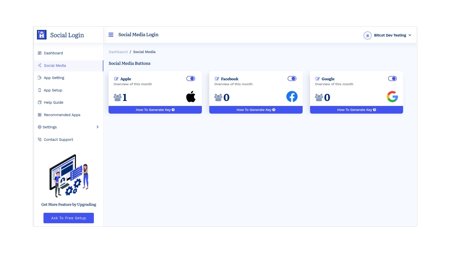The width and height of the screenshot is (450, 253).
Task: Click Google's user count 0
Action: (x=327, y=98)
